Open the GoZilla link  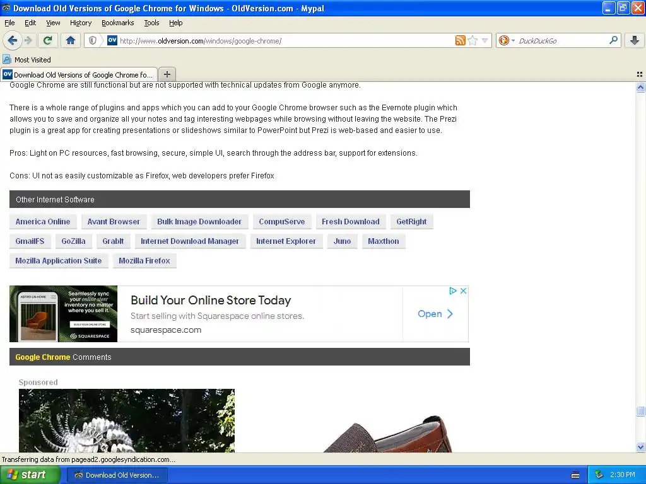(x=73, y=241)
